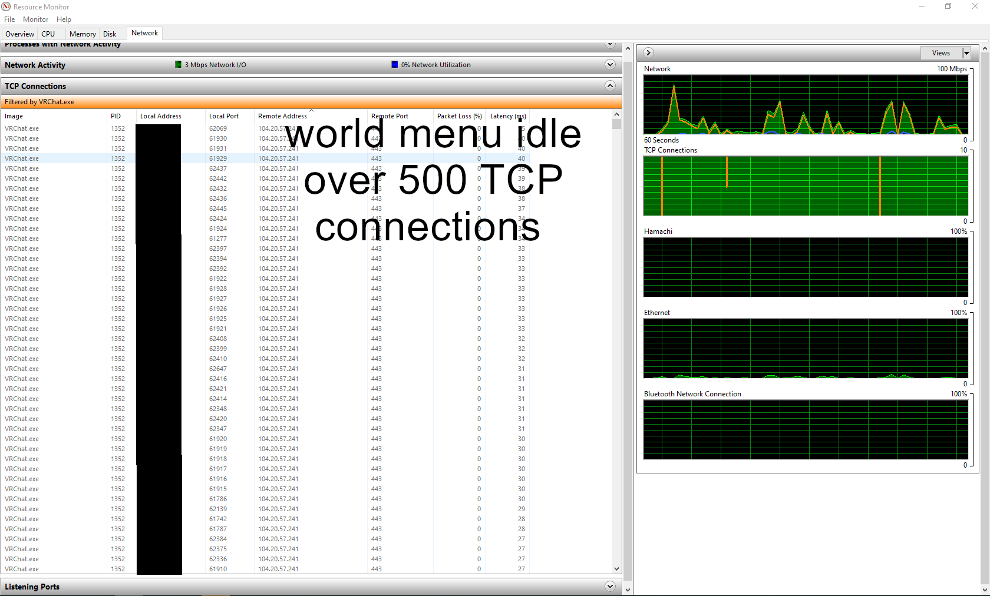Click the Network Activity section header
This screenshot has width=990, height=596.
tap(311, 65)
